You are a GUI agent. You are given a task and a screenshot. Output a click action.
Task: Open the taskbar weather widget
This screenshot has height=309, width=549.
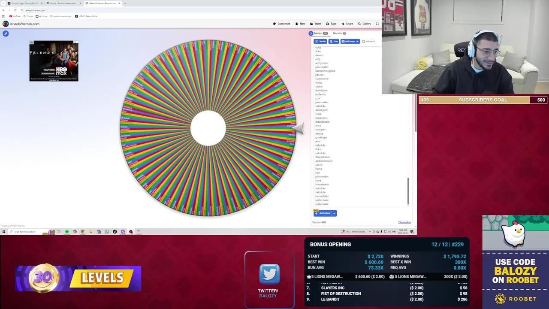pos(354,232)
